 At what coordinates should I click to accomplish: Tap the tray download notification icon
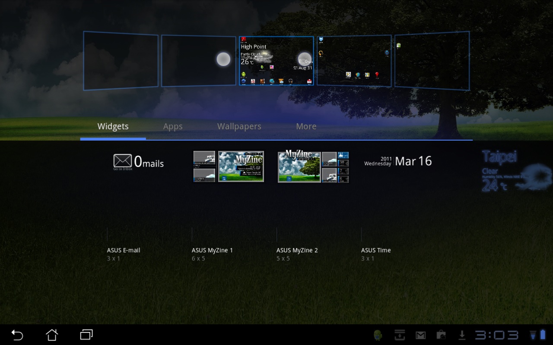(400, 335)
